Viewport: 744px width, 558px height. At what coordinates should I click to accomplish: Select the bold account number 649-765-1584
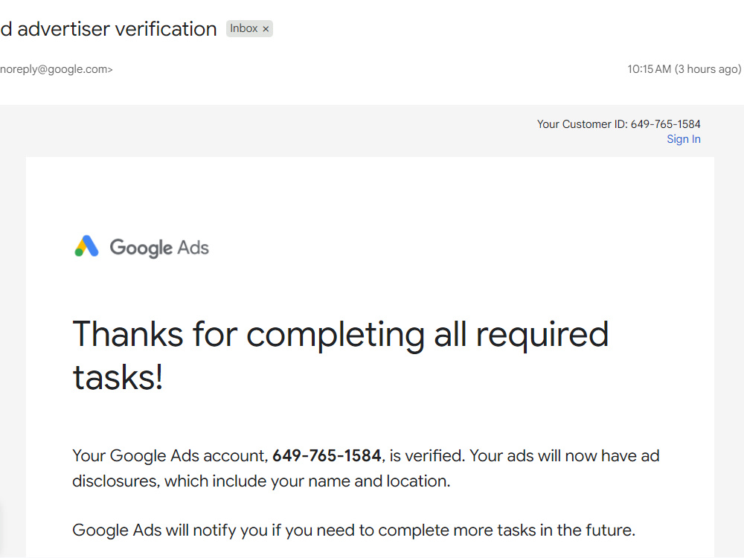point(327,455)
